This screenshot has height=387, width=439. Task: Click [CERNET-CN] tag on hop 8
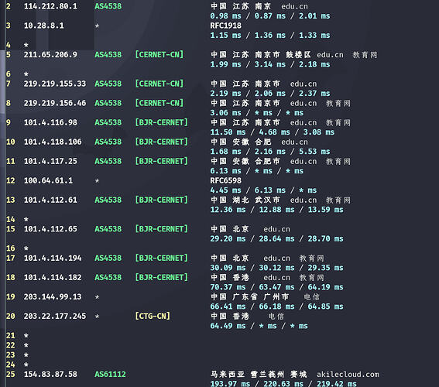point(159,103)
